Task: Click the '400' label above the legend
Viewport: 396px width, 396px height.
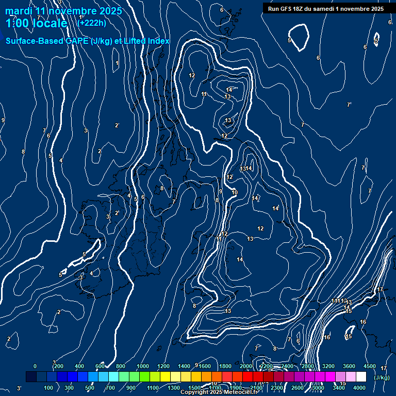Action: tap(79, 366)
